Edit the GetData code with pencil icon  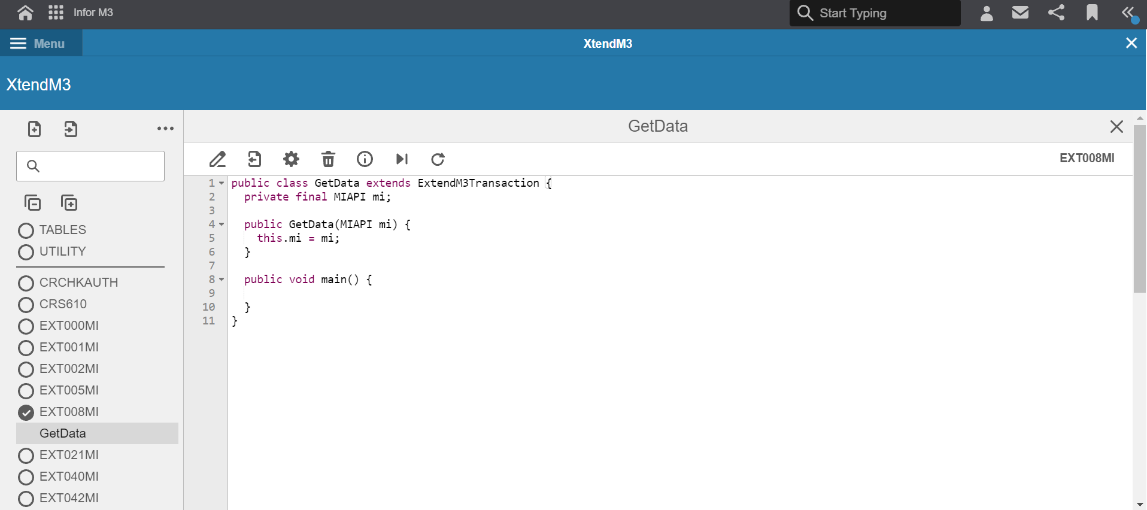(218, 159)
